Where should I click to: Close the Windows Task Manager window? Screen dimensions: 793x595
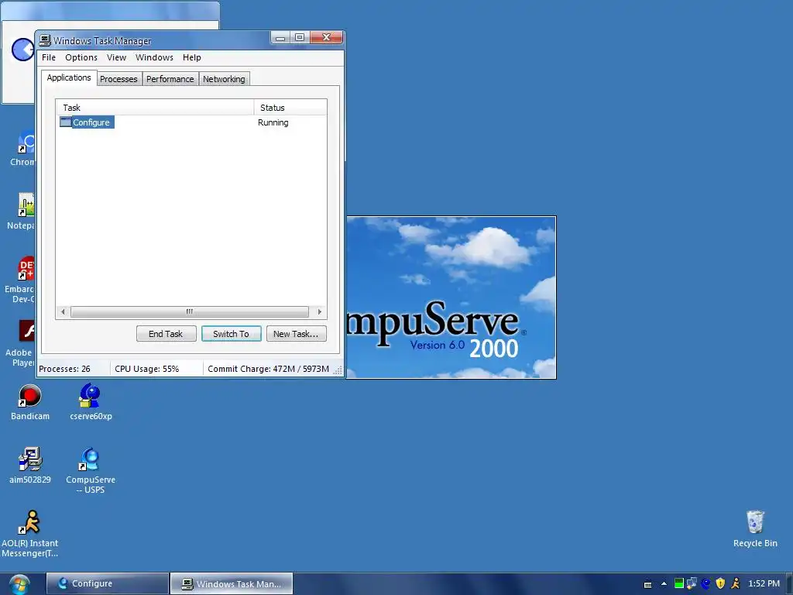[x=326, y=37]
